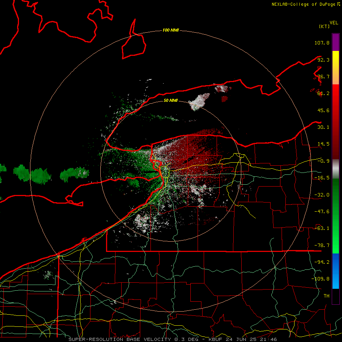Click the [KT] units label
The width and height of the screenshot is (342, 342).
(325, 26)
